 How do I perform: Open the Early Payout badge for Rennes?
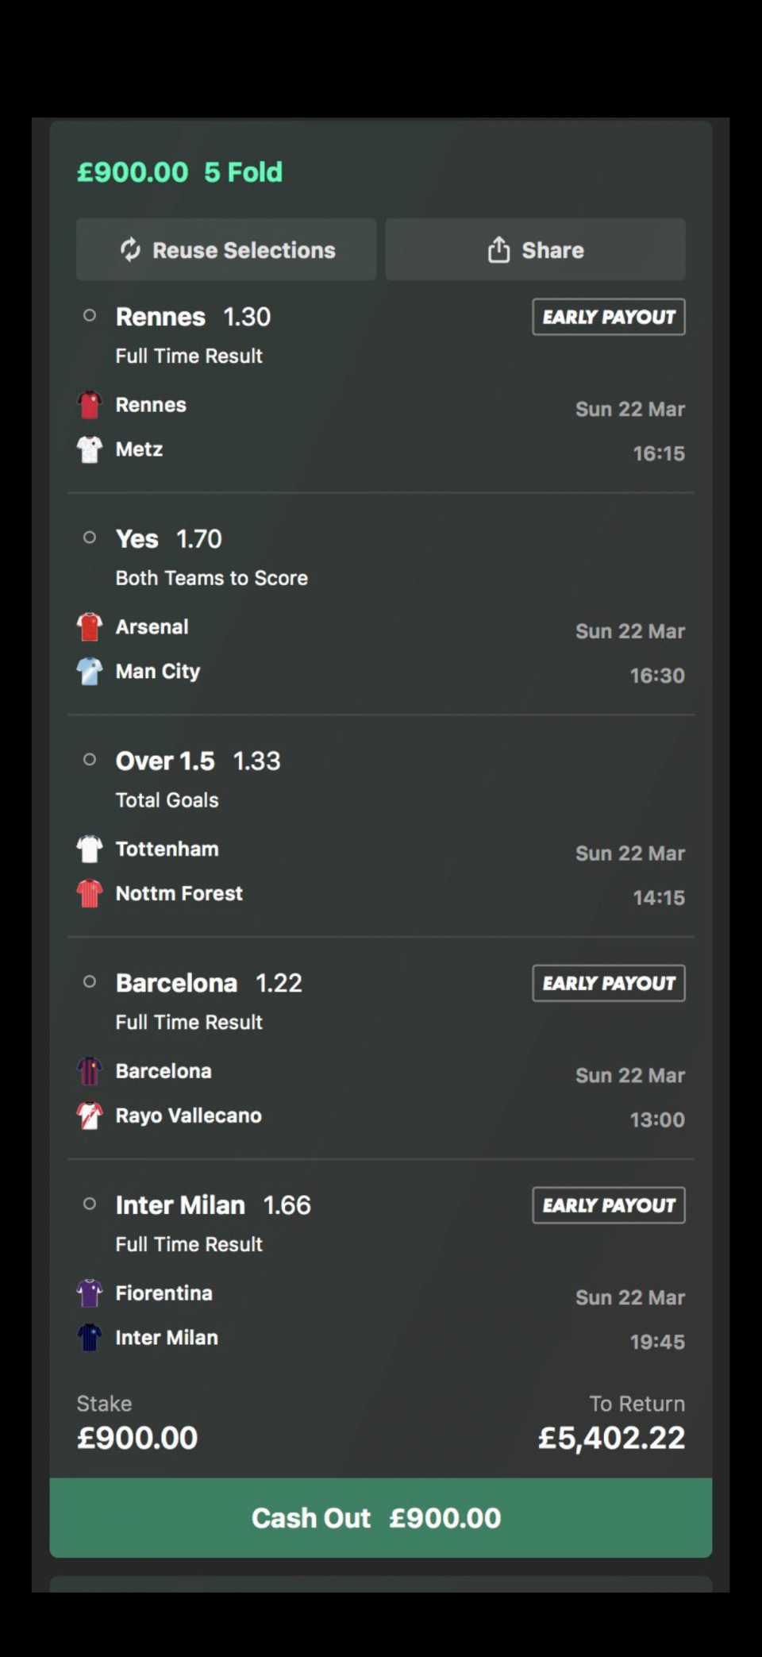609,317
